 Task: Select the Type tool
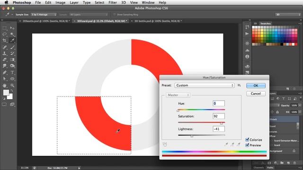click(x=12, y=72)
